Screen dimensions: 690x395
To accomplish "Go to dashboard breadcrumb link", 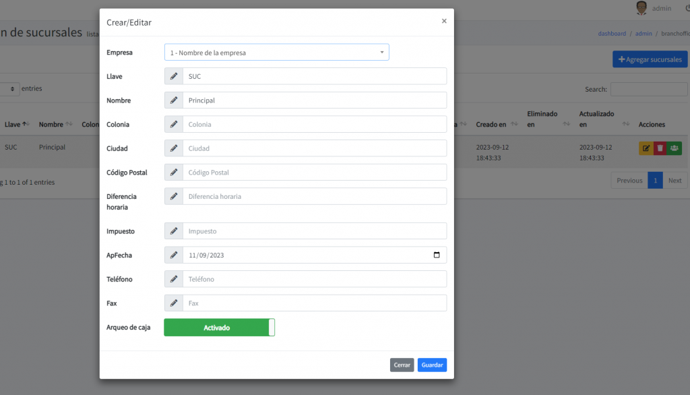I will pos(612,34).
